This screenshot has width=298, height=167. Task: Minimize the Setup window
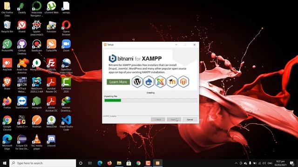[x=176, y=45]
